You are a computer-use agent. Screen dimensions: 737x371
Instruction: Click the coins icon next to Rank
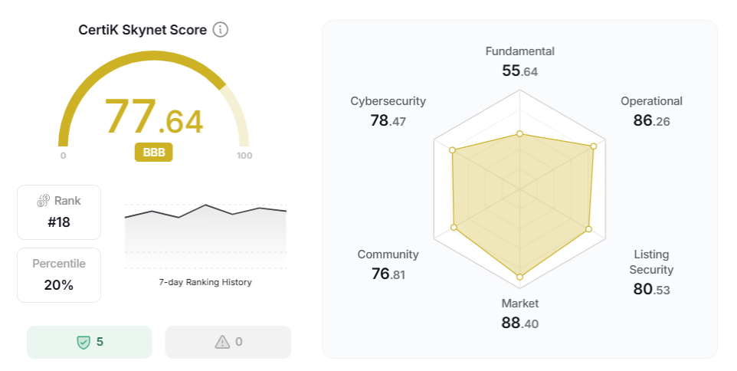click(x=43, y=201)
